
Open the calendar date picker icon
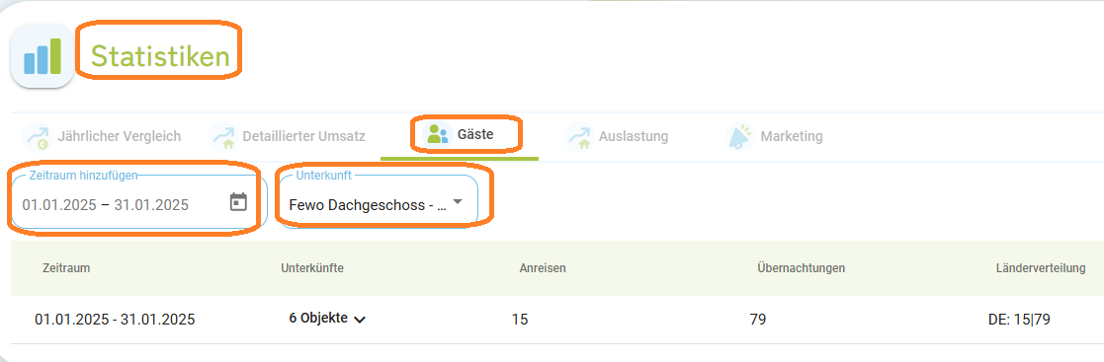pyautogui.click(x=238, y=202)
